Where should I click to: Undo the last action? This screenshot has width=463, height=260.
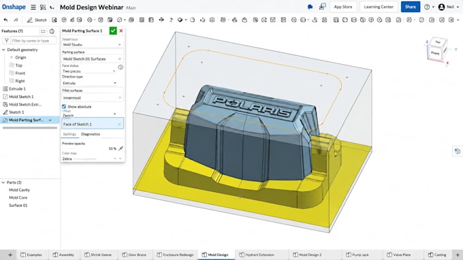[x=5, y=20]
